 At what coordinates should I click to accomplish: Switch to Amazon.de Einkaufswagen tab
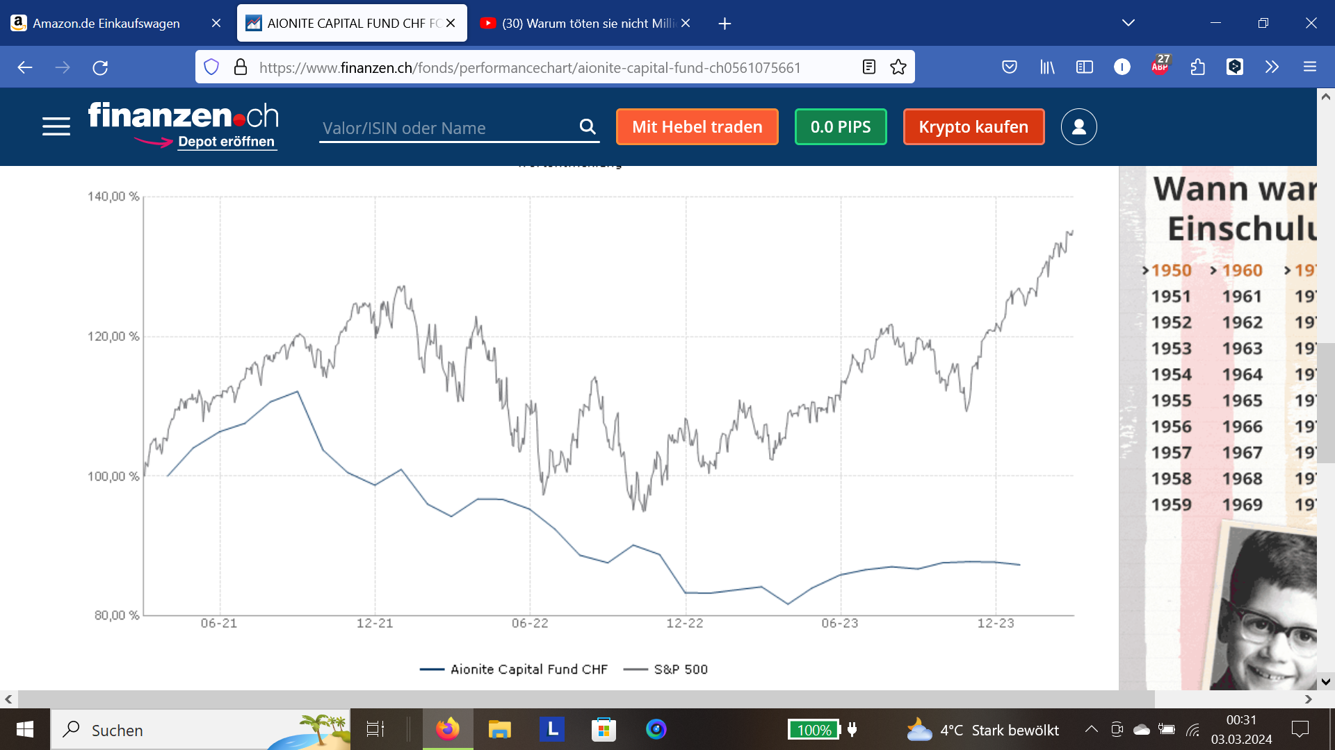coord(106,23)
